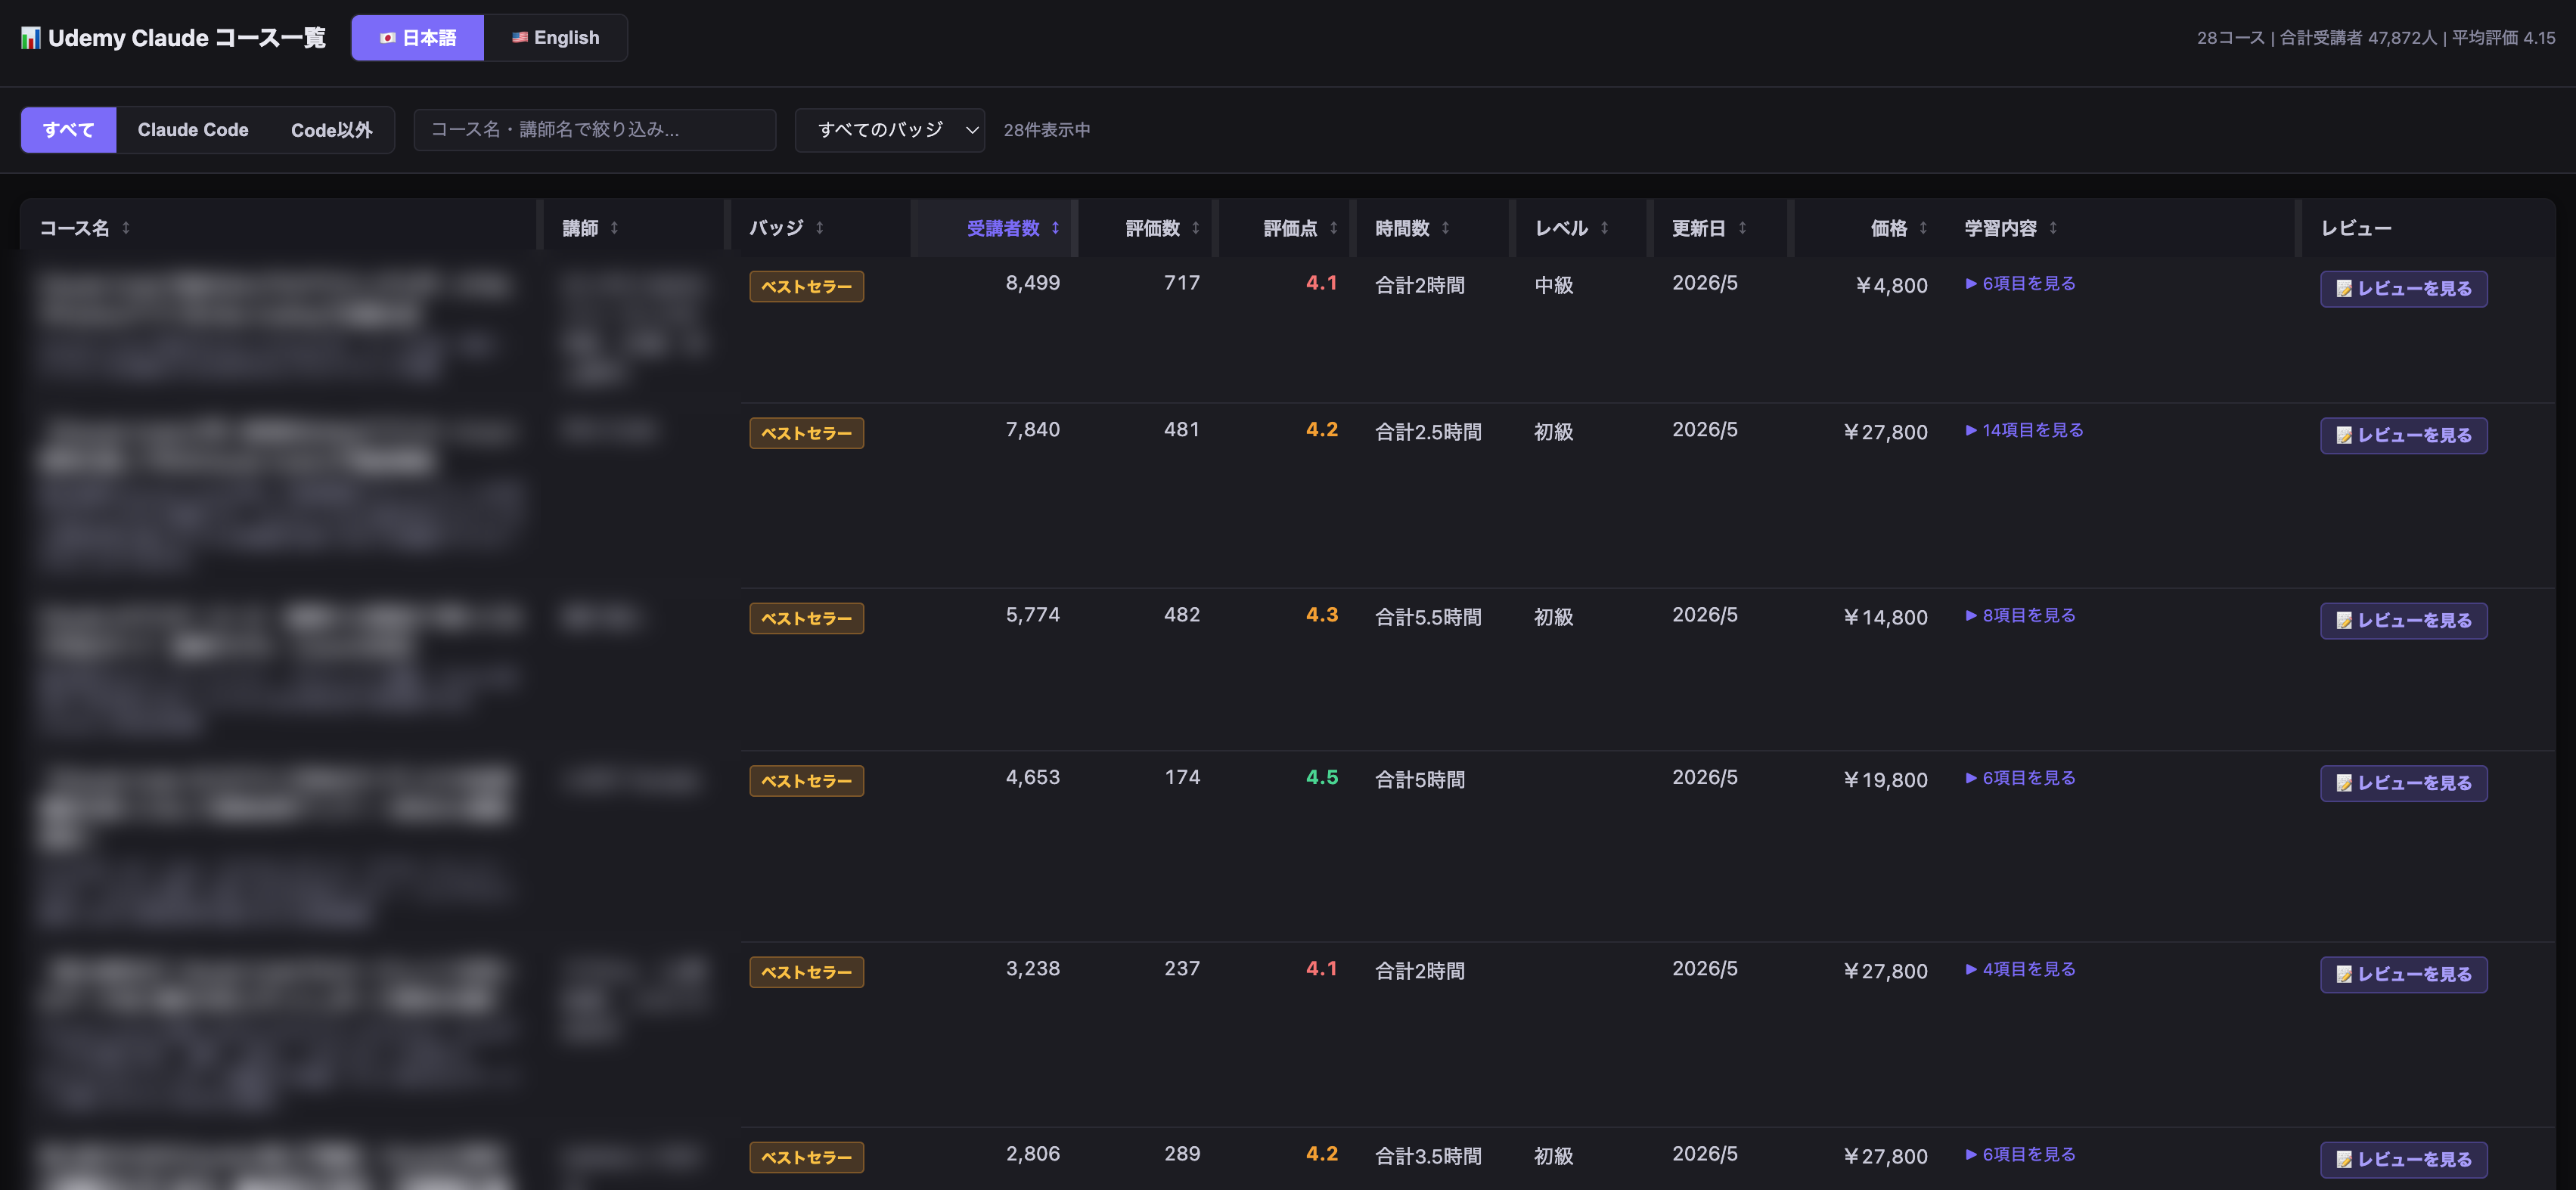Switch language to 日本語
Viewport: 2576px width, 1190px height.
[x=418, y=38]
